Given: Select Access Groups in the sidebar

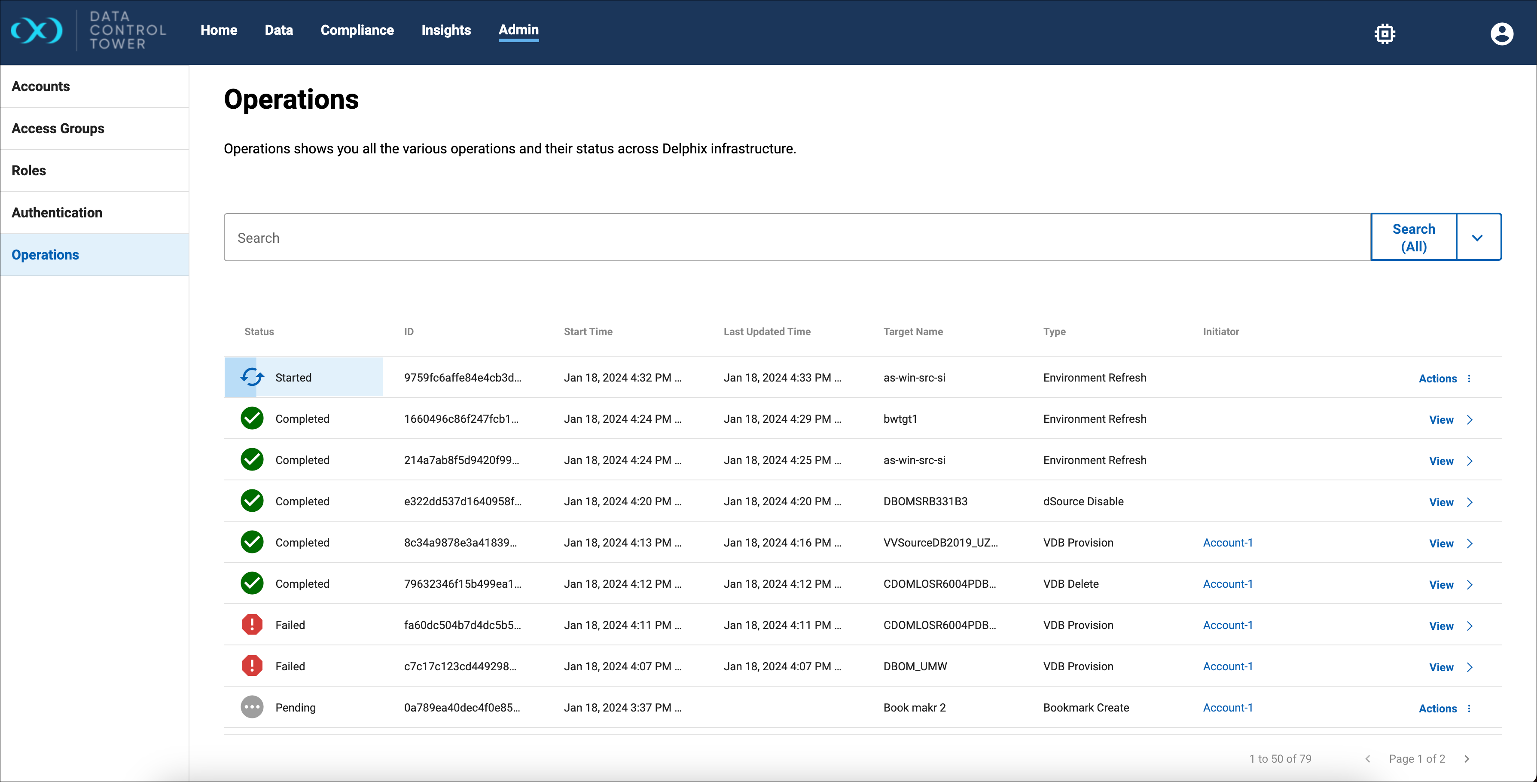Looking at the screenshot, I should coord(58,128).
